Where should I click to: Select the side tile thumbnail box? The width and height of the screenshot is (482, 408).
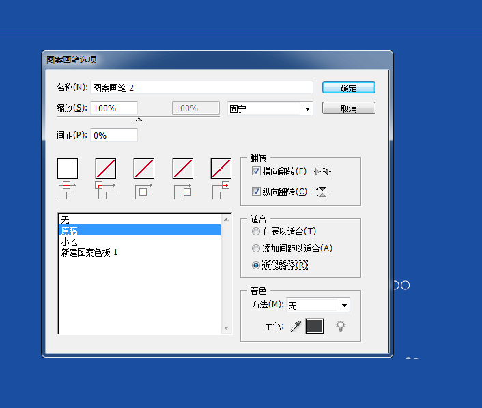point(68,169)
